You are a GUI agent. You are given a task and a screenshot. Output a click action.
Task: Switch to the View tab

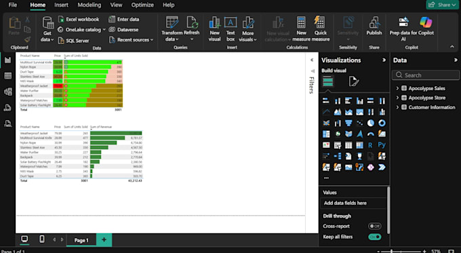[116, 5]
